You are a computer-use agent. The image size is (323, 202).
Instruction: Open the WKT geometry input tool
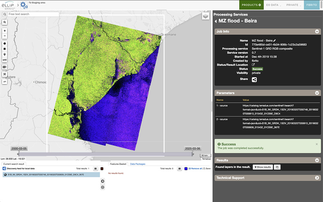tap(5, 60)
